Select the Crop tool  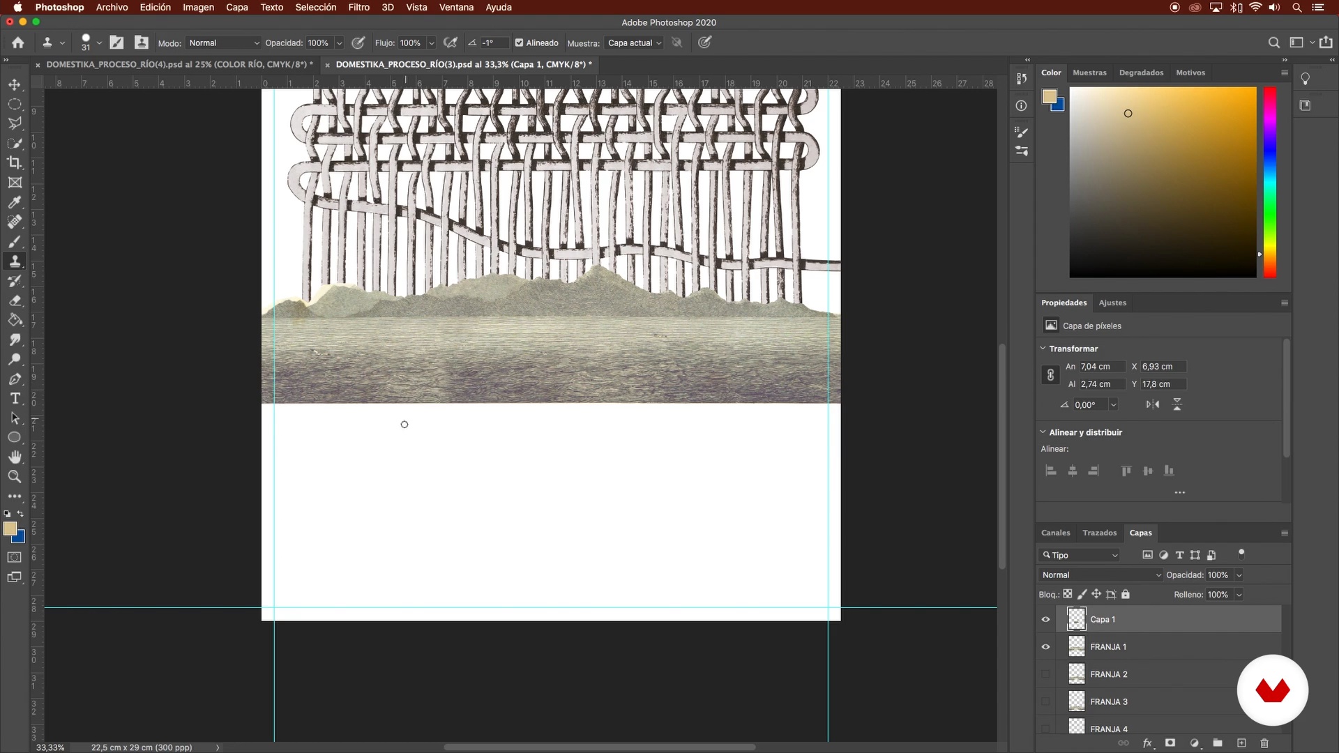click(15, 162)
